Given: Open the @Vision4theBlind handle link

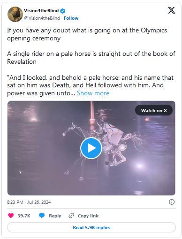Looking at the screenshot, I should [x=42, y=18].
